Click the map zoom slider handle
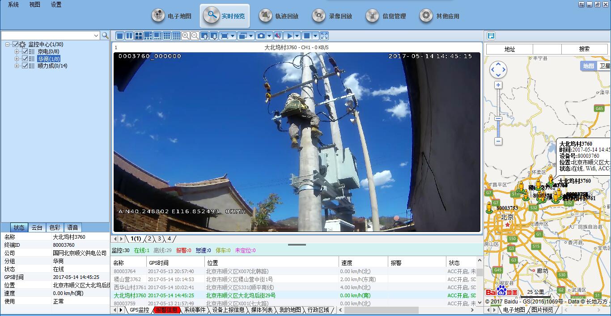 pyautogui.click(x=498, y=118)
